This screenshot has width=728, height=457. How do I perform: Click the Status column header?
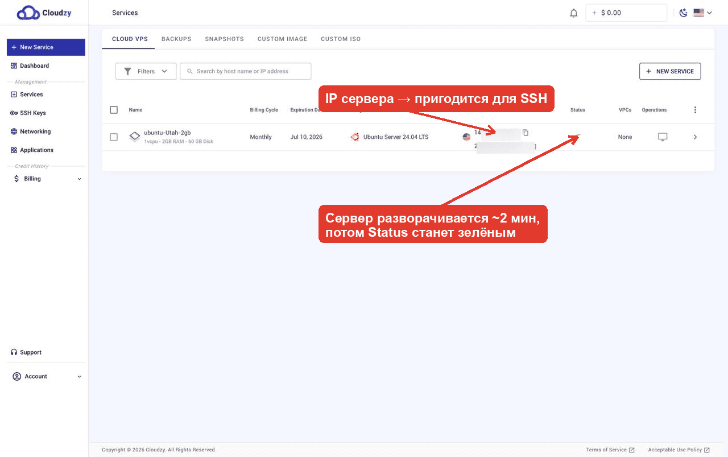[x=578, y=110]
